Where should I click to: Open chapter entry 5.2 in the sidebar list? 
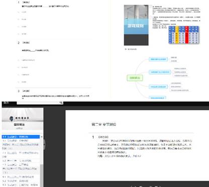(21, 181)
